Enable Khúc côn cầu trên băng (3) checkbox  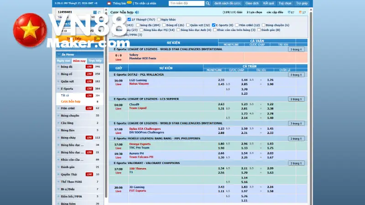click(215, 30)
